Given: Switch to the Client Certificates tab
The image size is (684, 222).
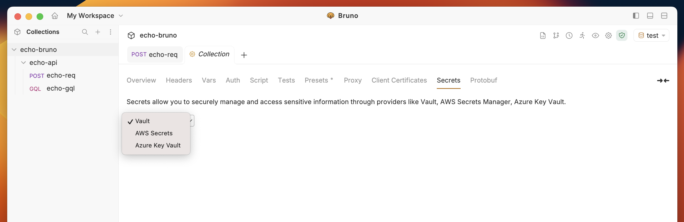Looking at the screenshot, I should 399,80.
